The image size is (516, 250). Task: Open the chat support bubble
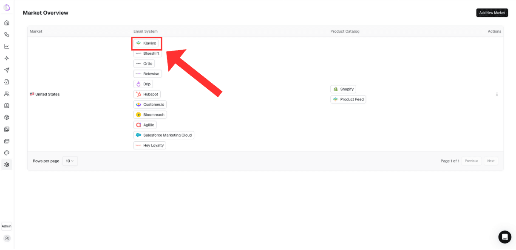(505, 237)
